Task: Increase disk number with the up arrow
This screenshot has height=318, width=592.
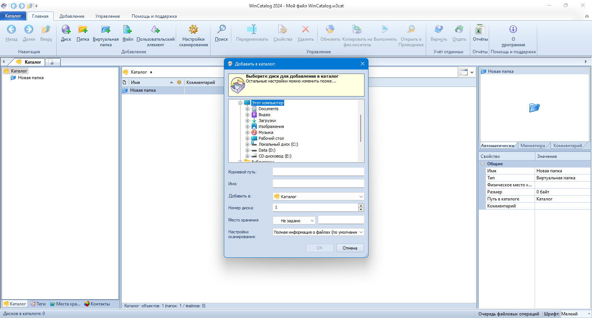Action: click(361, 206)
